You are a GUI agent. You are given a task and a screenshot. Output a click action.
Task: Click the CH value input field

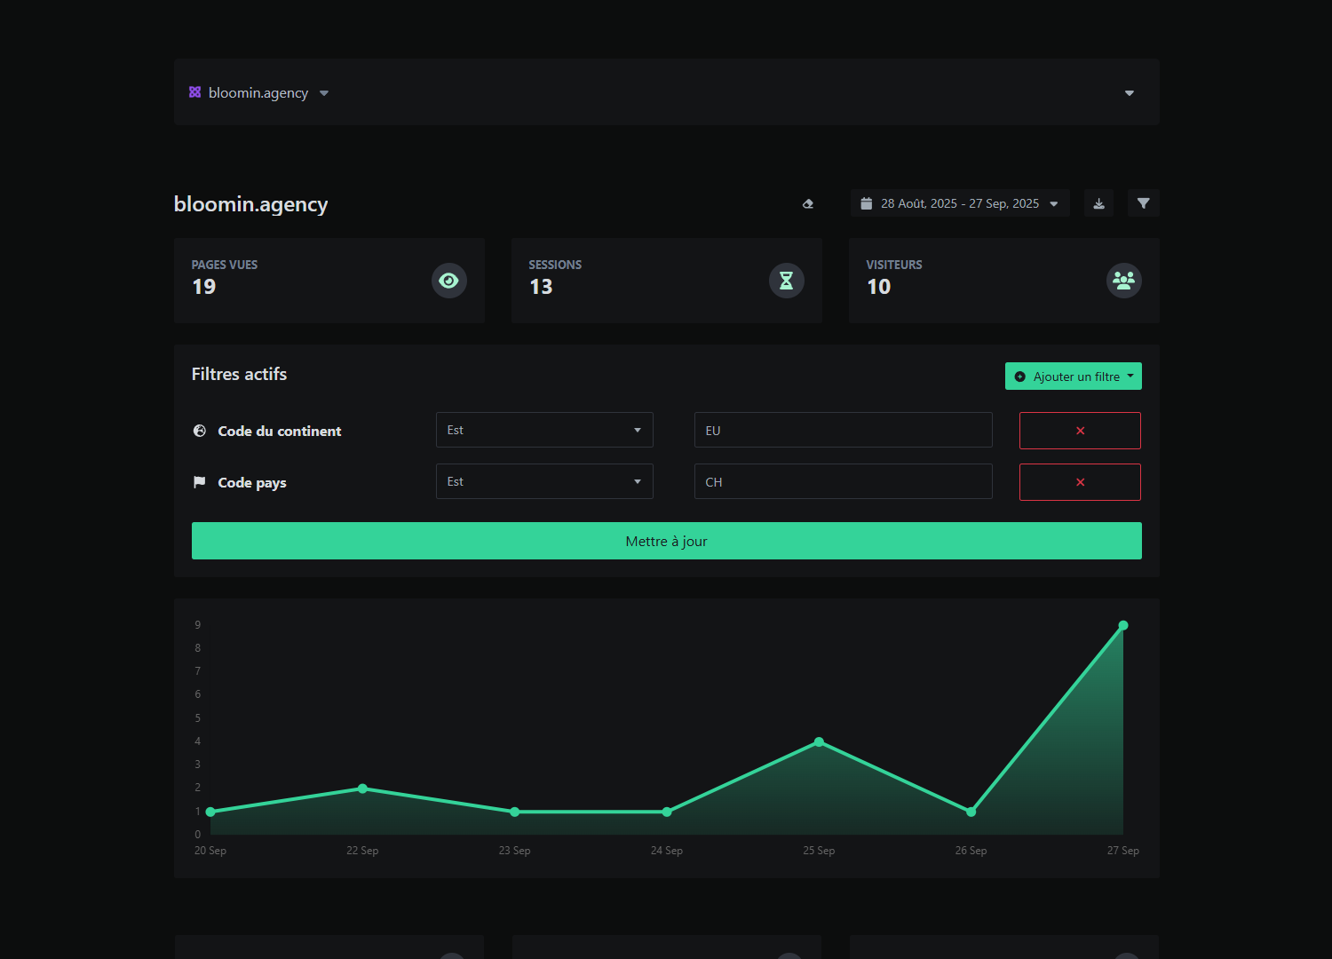[843, 482]
